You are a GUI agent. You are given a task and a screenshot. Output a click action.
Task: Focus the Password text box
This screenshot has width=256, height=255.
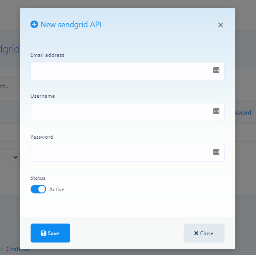[x=127, y=153]
